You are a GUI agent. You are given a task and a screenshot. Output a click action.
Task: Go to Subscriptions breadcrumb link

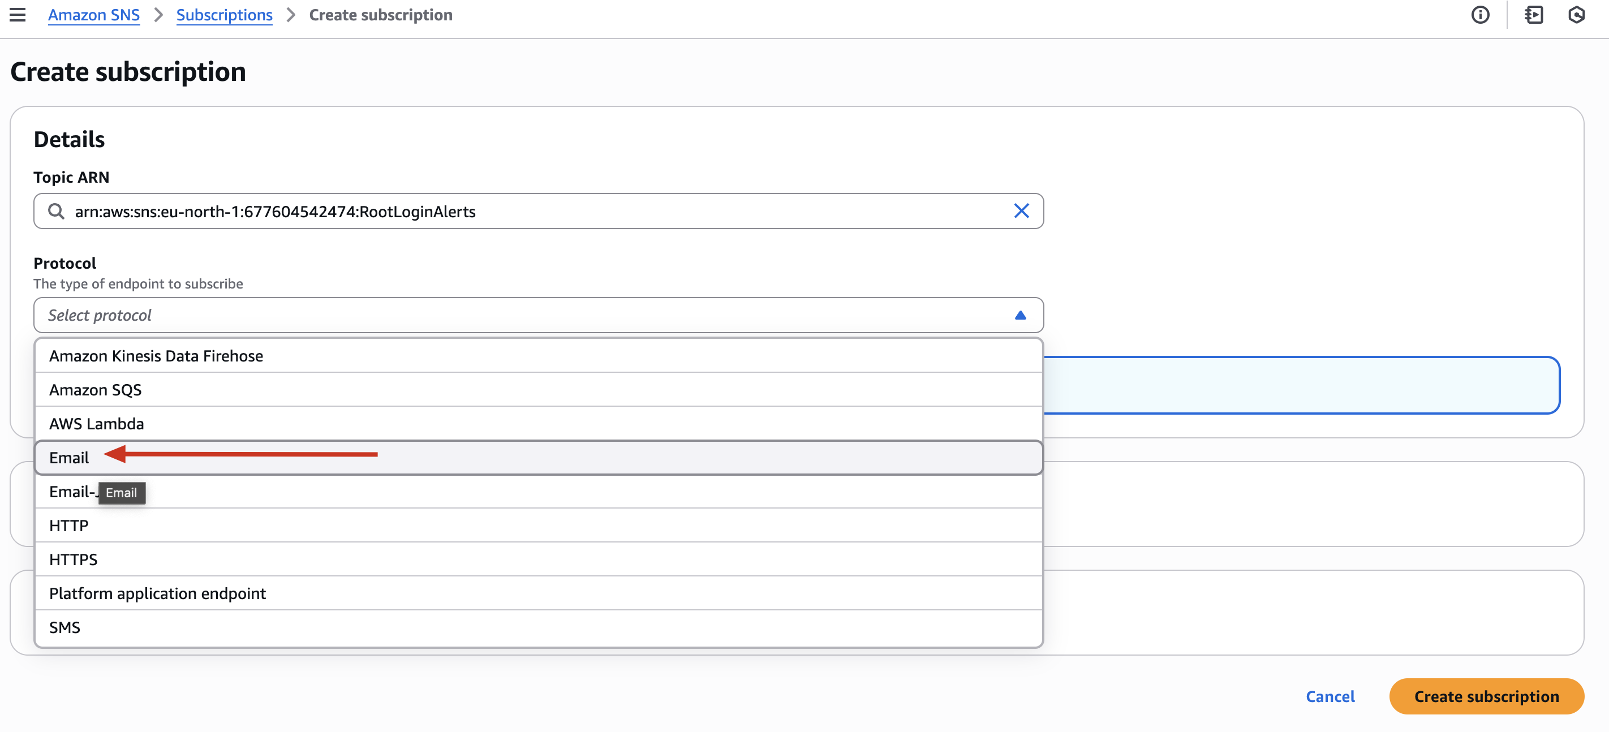[x=224, y=15]
